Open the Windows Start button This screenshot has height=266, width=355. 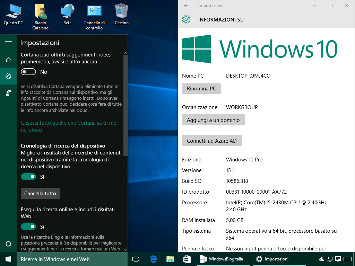tap(8, 259)
